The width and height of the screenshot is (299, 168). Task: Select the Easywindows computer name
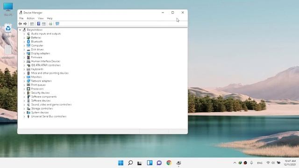tap(35, 30)
